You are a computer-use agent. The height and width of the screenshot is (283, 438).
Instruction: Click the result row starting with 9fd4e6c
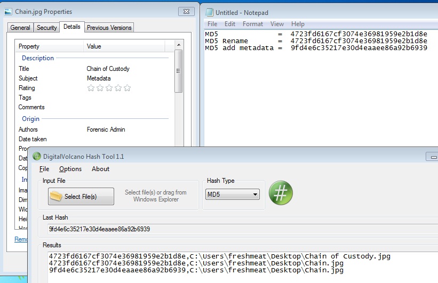pyautogui.click(x=196, y=270)
